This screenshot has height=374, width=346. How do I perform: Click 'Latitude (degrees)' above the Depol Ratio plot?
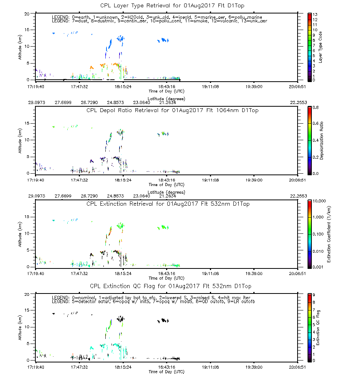[x=166, y=99]
